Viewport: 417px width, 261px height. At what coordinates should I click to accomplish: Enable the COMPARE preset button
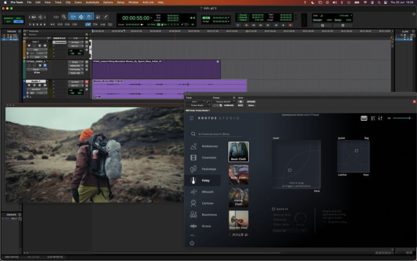click(x=229, y=106)
